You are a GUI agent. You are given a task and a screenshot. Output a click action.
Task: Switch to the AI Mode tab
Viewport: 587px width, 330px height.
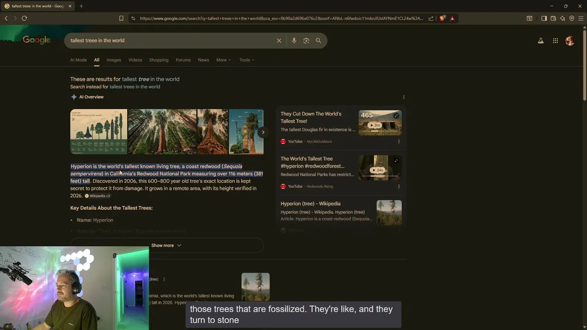(x=78, y=60)
